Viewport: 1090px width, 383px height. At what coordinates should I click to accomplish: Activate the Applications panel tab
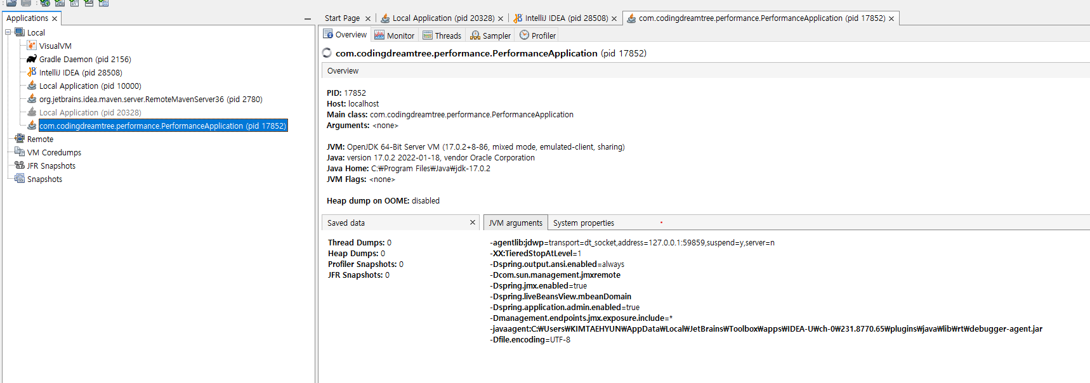tap(27, 18)
